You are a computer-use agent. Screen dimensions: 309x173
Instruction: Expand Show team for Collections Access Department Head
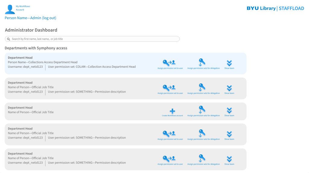(x=229, y=63)
